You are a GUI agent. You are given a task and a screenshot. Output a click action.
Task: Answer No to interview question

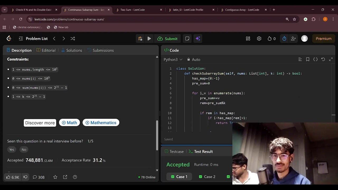coord(24,150)
